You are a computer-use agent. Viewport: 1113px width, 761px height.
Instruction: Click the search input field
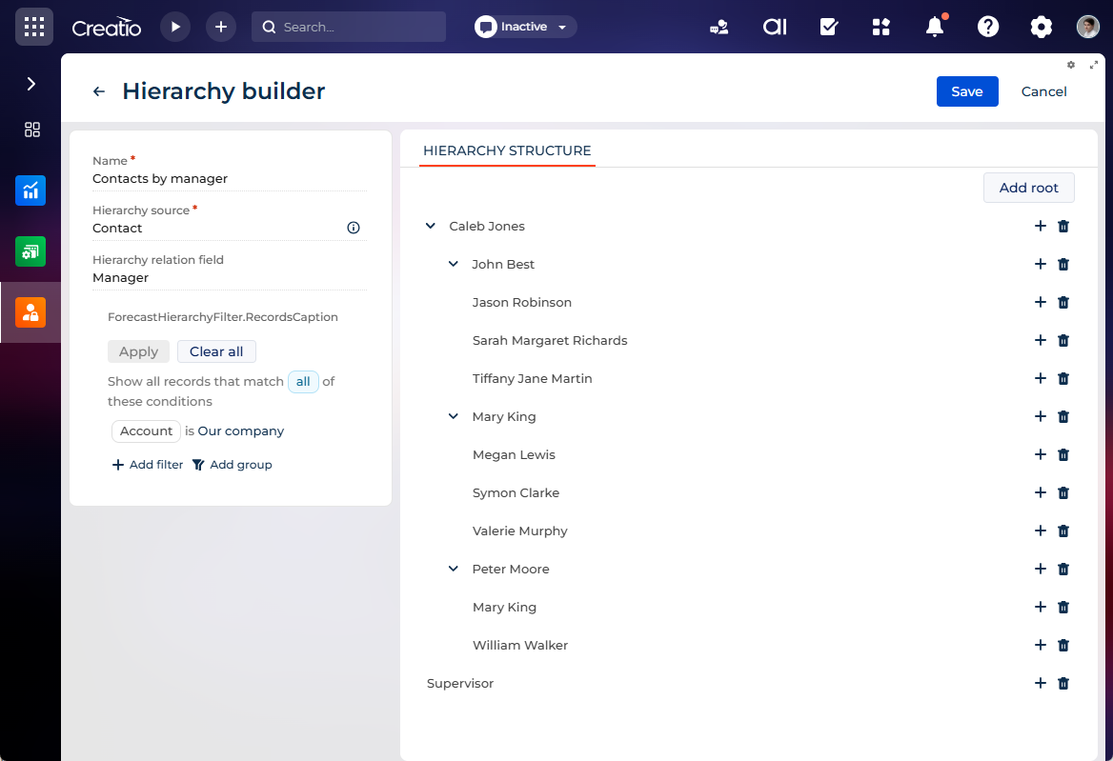[x=349, y=27]
